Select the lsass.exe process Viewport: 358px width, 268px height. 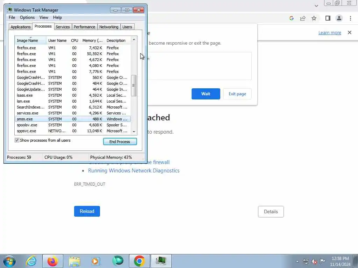tap(73, 95)
